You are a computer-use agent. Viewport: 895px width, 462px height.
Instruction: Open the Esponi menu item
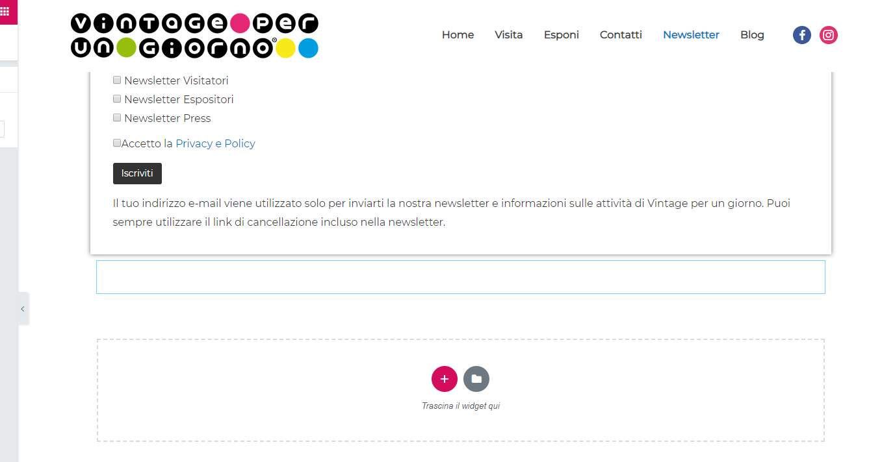561,35
